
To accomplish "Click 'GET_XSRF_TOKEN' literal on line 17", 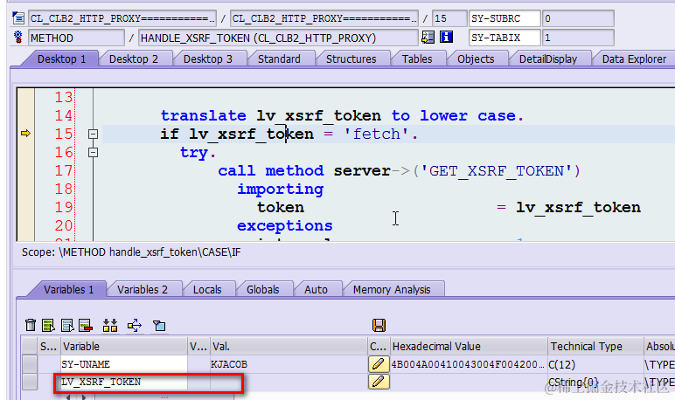I will click(x=497, y=171).
